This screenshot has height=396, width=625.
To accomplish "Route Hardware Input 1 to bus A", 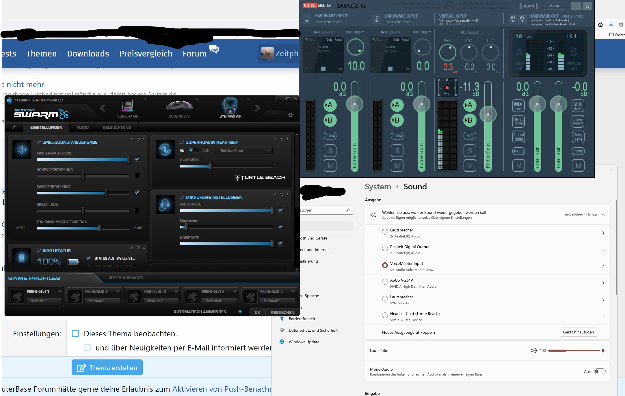I will click(x=330, y=105).
